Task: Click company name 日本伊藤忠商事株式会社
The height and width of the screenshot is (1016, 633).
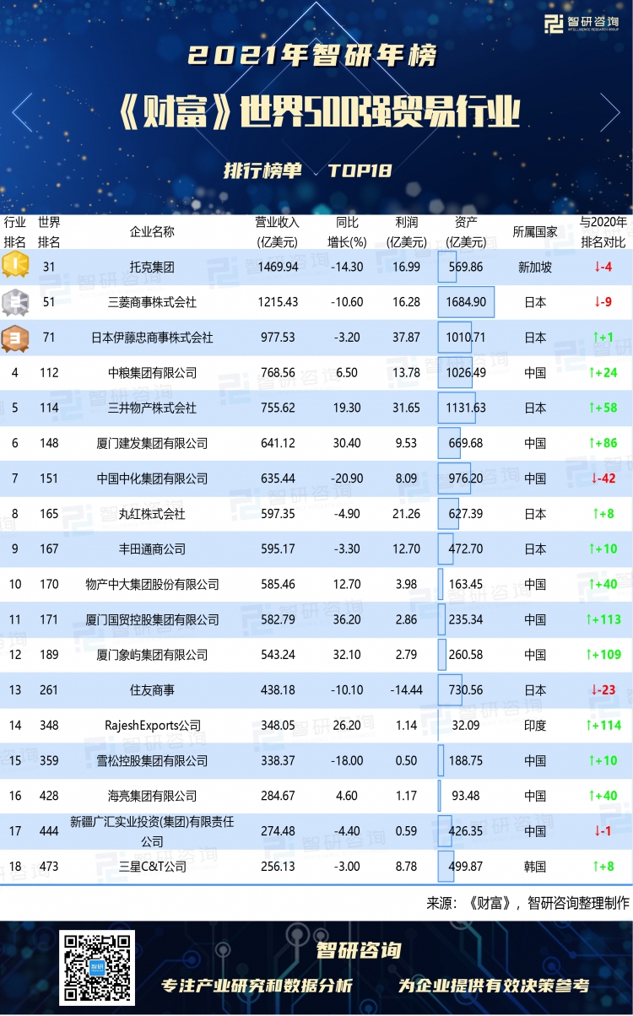Action: click(152, 338)
